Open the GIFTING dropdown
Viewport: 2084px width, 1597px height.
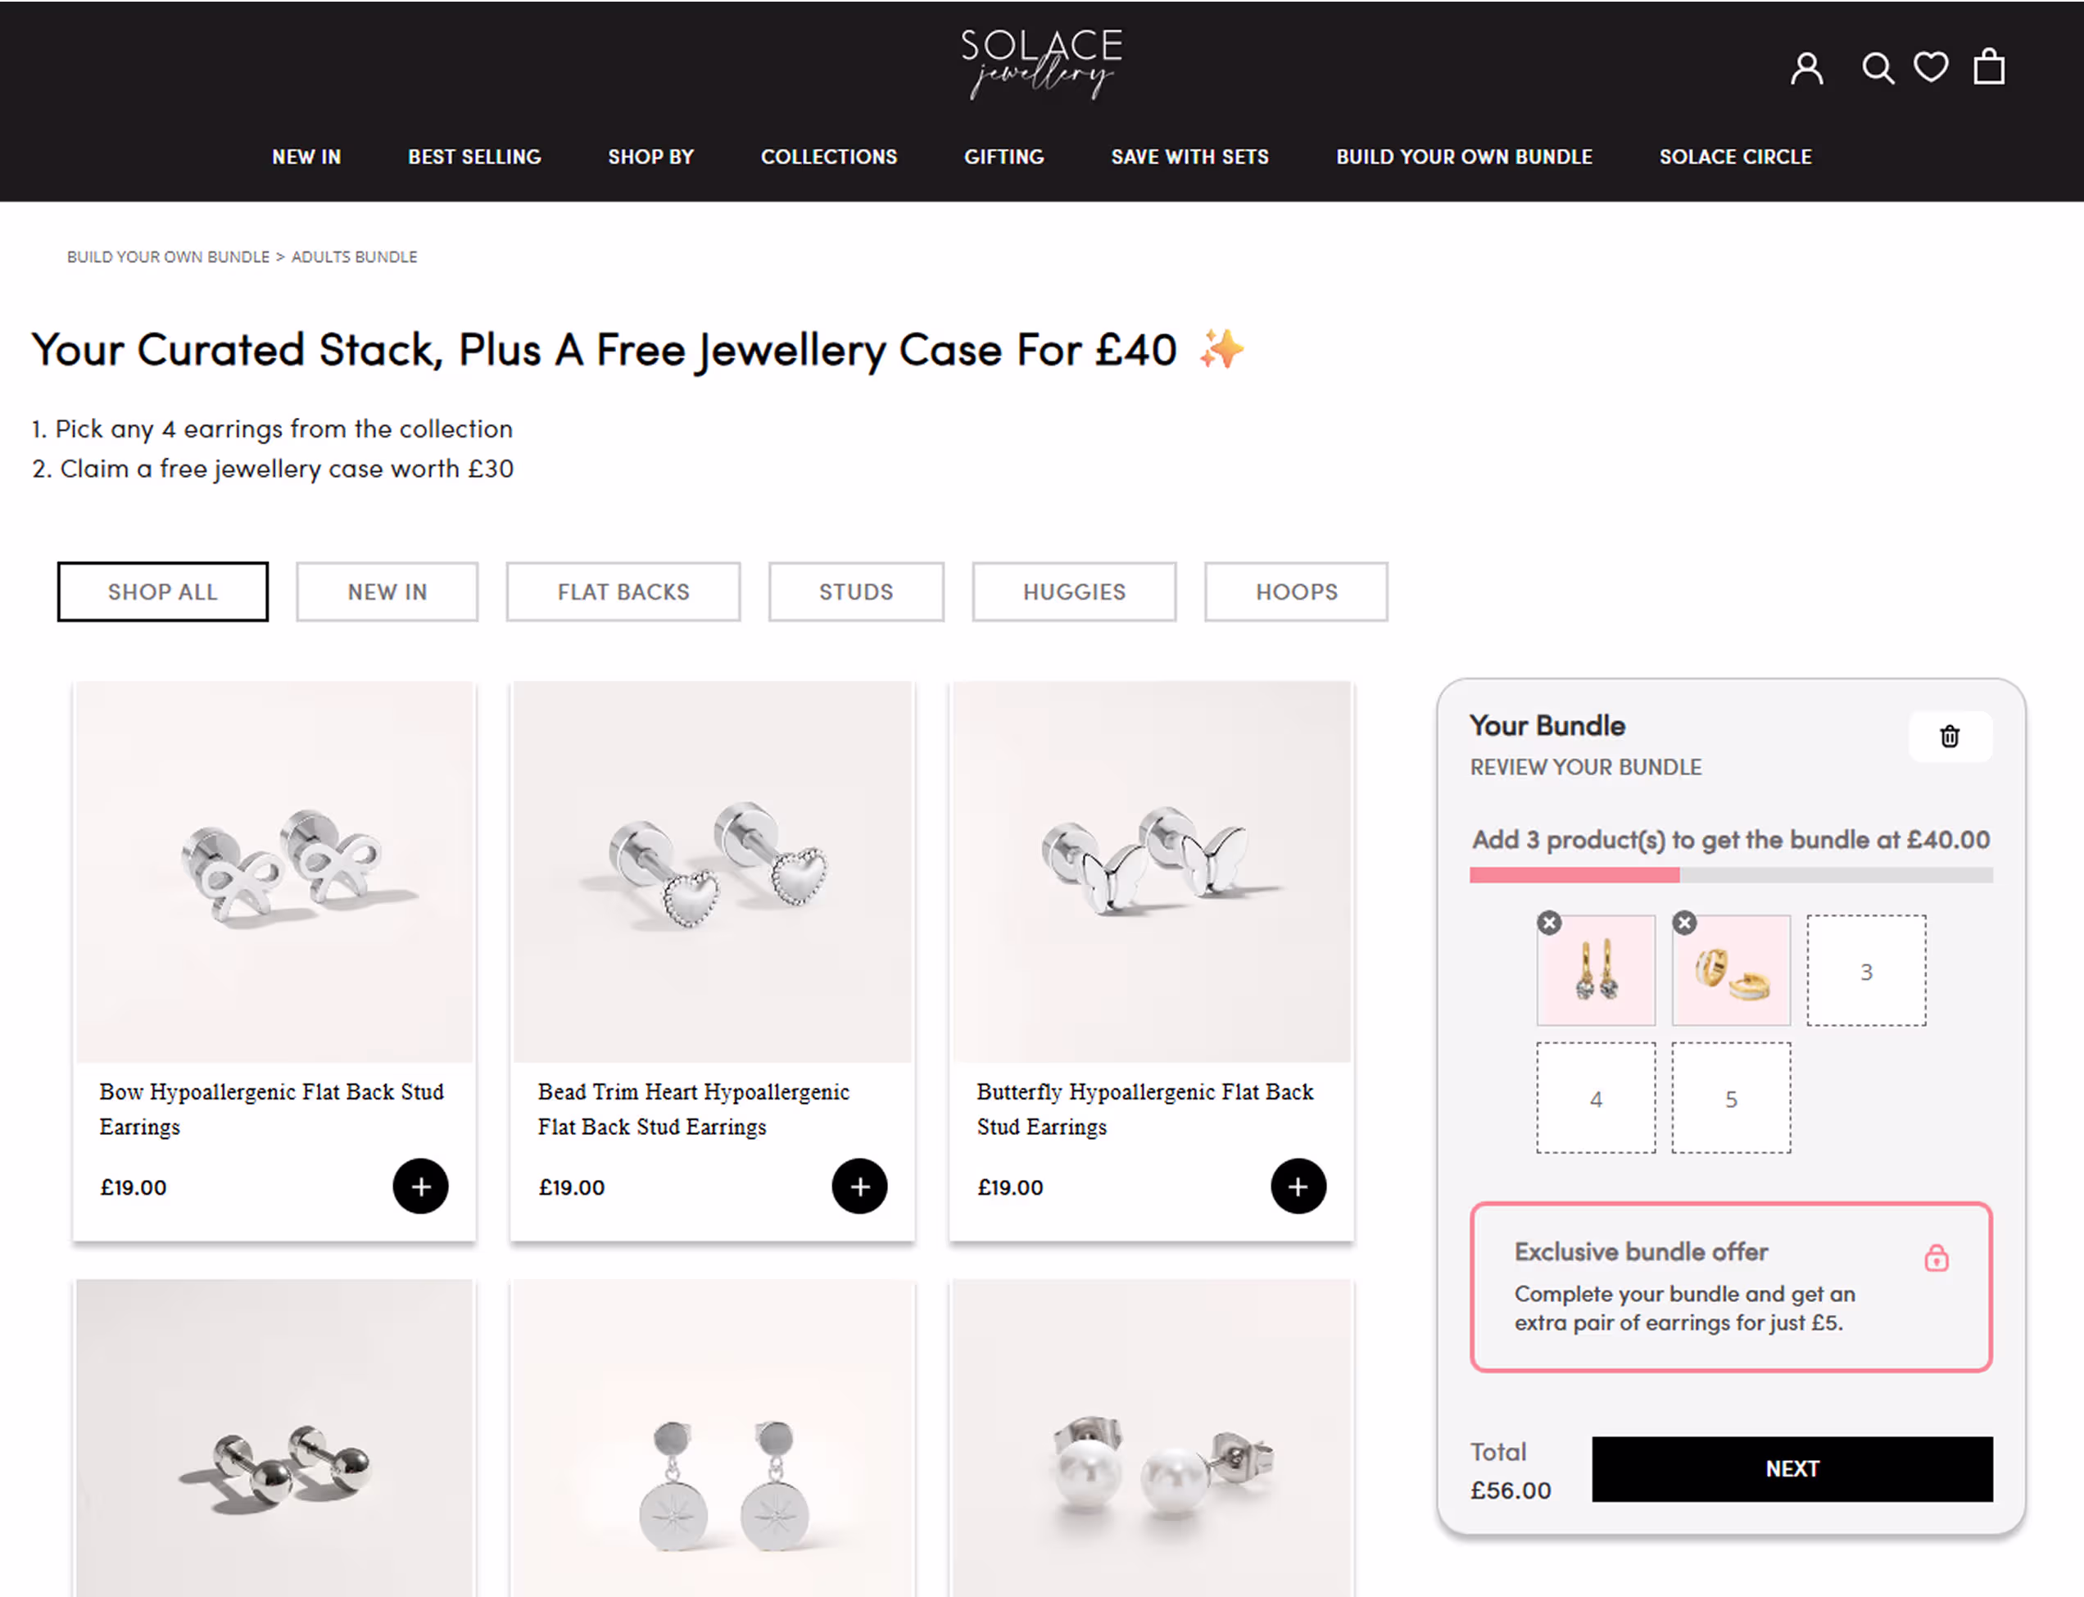[1003, 157]
